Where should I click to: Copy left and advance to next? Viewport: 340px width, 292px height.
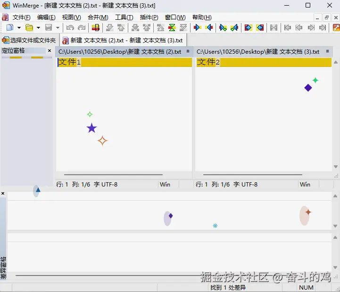(x=234, y=27)
